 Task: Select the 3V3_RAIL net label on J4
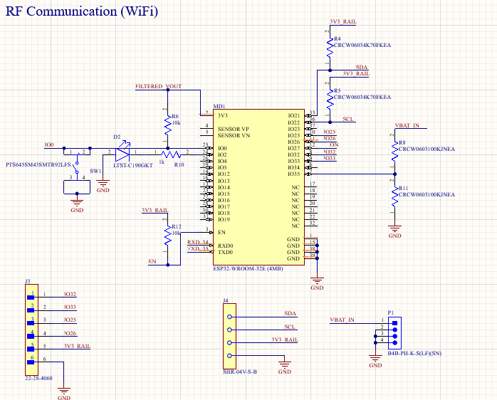[x=285, y=340]
